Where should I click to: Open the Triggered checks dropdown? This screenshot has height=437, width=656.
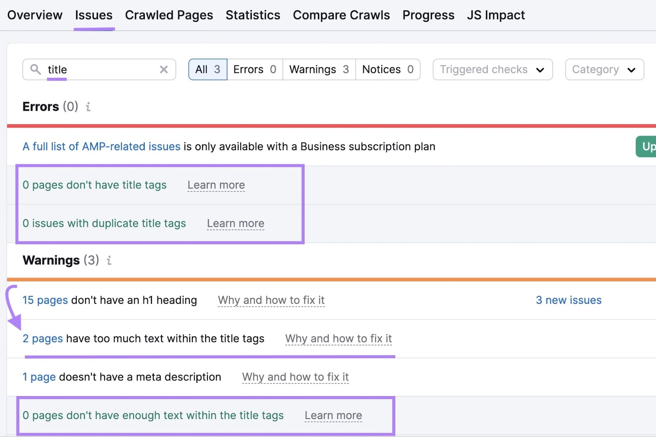click(x=492, y=69)
